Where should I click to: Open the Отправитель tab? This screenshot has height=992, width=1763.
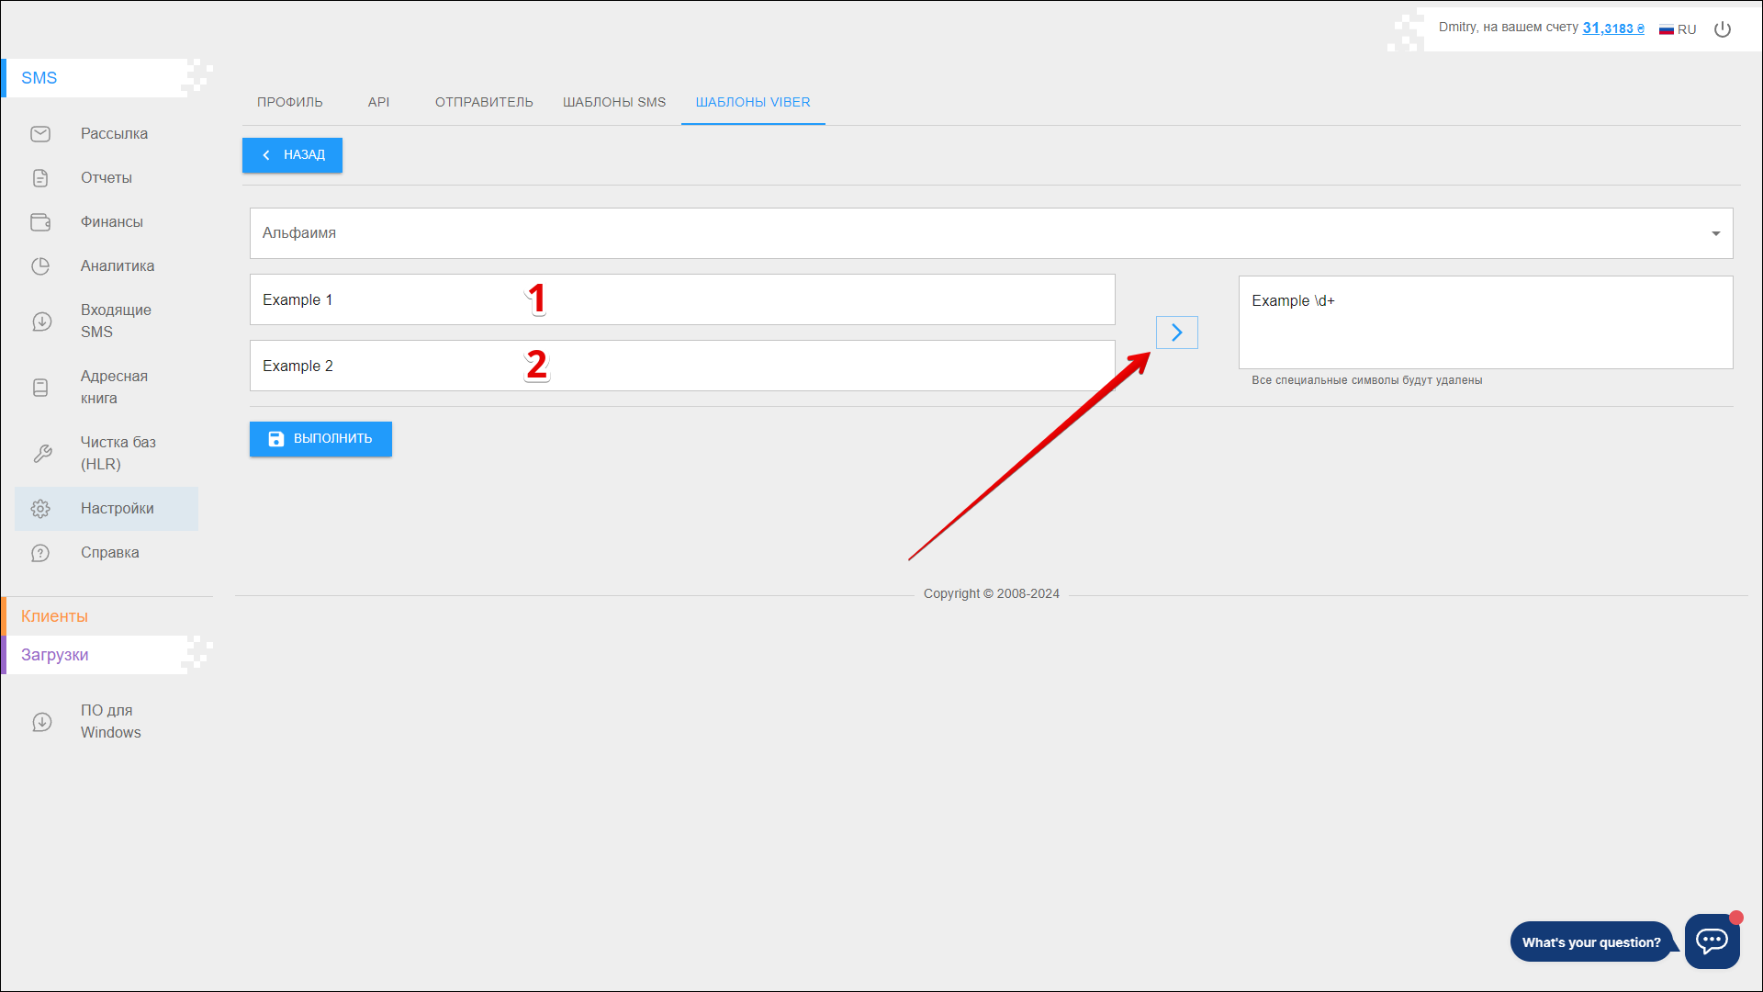pyautogui.click(x=484, y=102)
